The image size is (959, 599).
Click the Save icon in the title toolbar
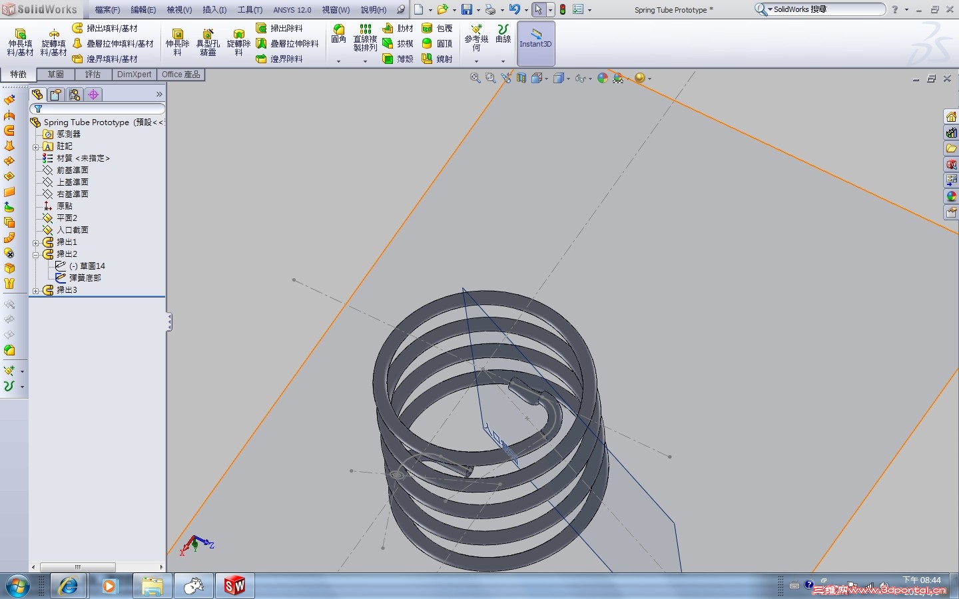(467, 9)
